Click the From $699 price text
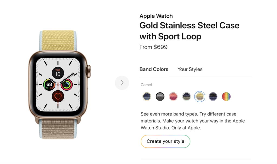This screenshot has height=164, width=277. [153, 47]
